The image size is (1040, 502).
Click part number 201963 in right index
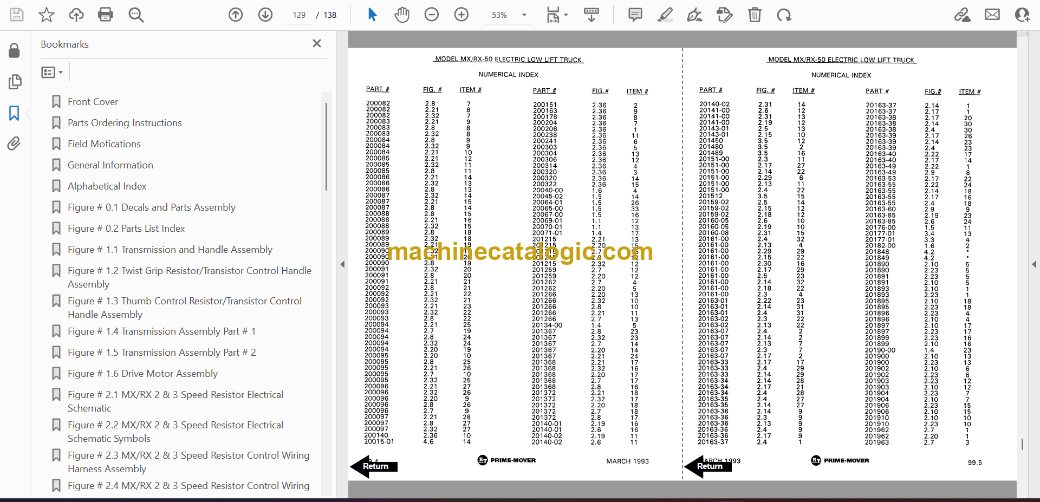(876, 442)
